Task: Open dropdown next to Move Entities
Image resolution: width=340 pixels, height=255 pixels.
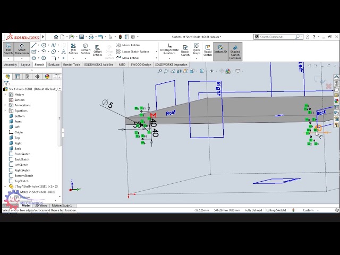Action: coord(157,58)
